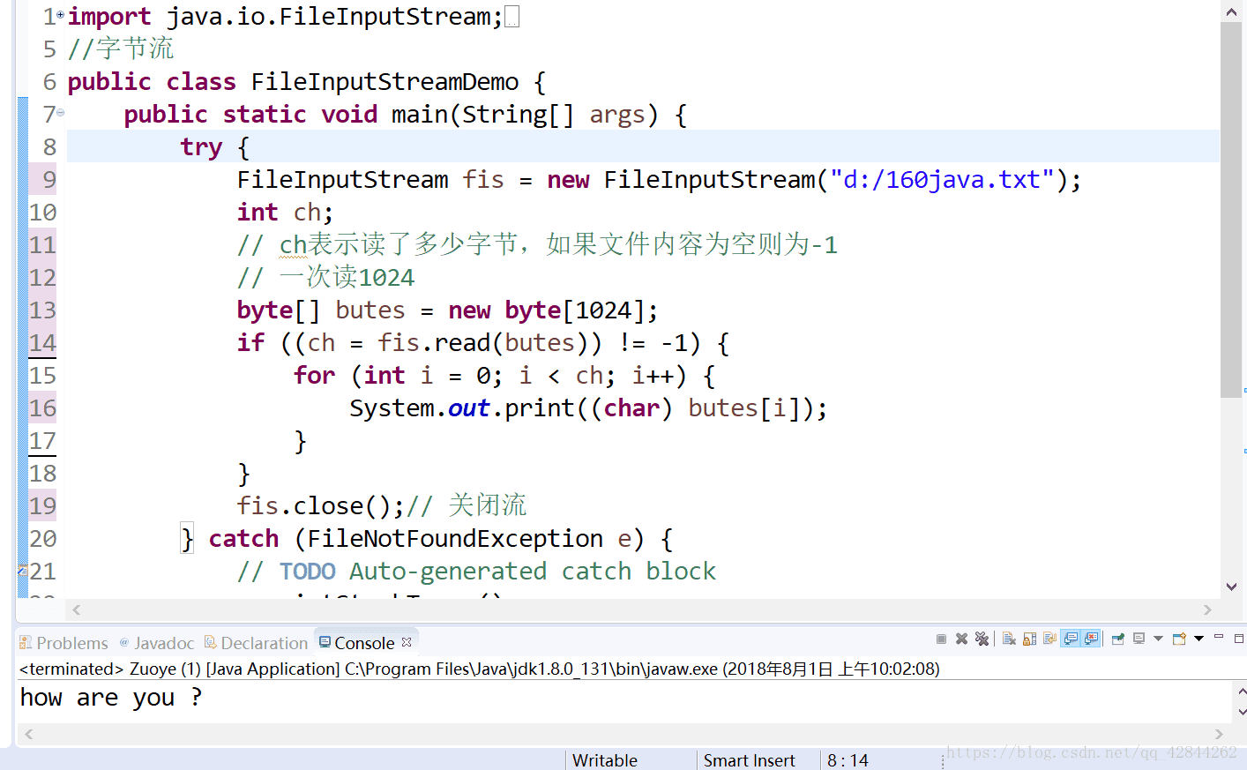Click 'fis.read(butes)' on line 14

(483, 343)
